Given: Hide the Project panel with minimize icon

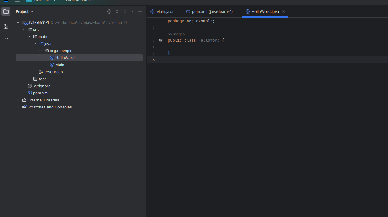Looking at the screenshot, I should 140,11.
